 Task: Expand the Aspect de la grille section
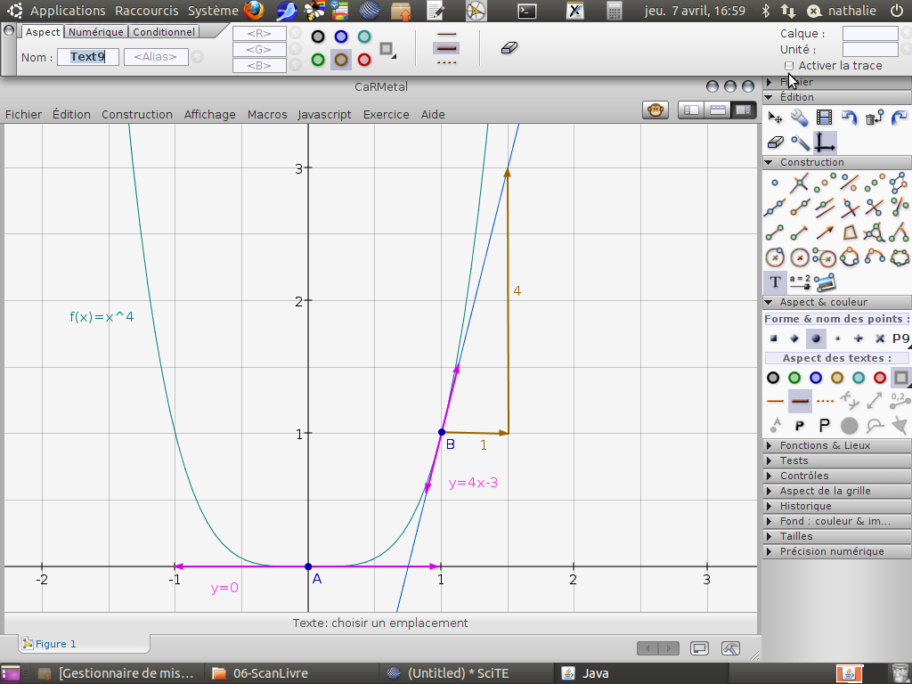(825, 491)
